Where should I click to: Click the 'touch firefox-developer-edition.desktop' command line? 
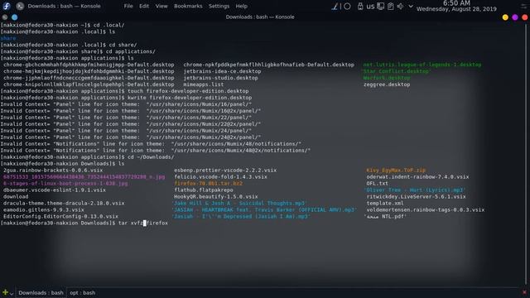coord(188,91)
